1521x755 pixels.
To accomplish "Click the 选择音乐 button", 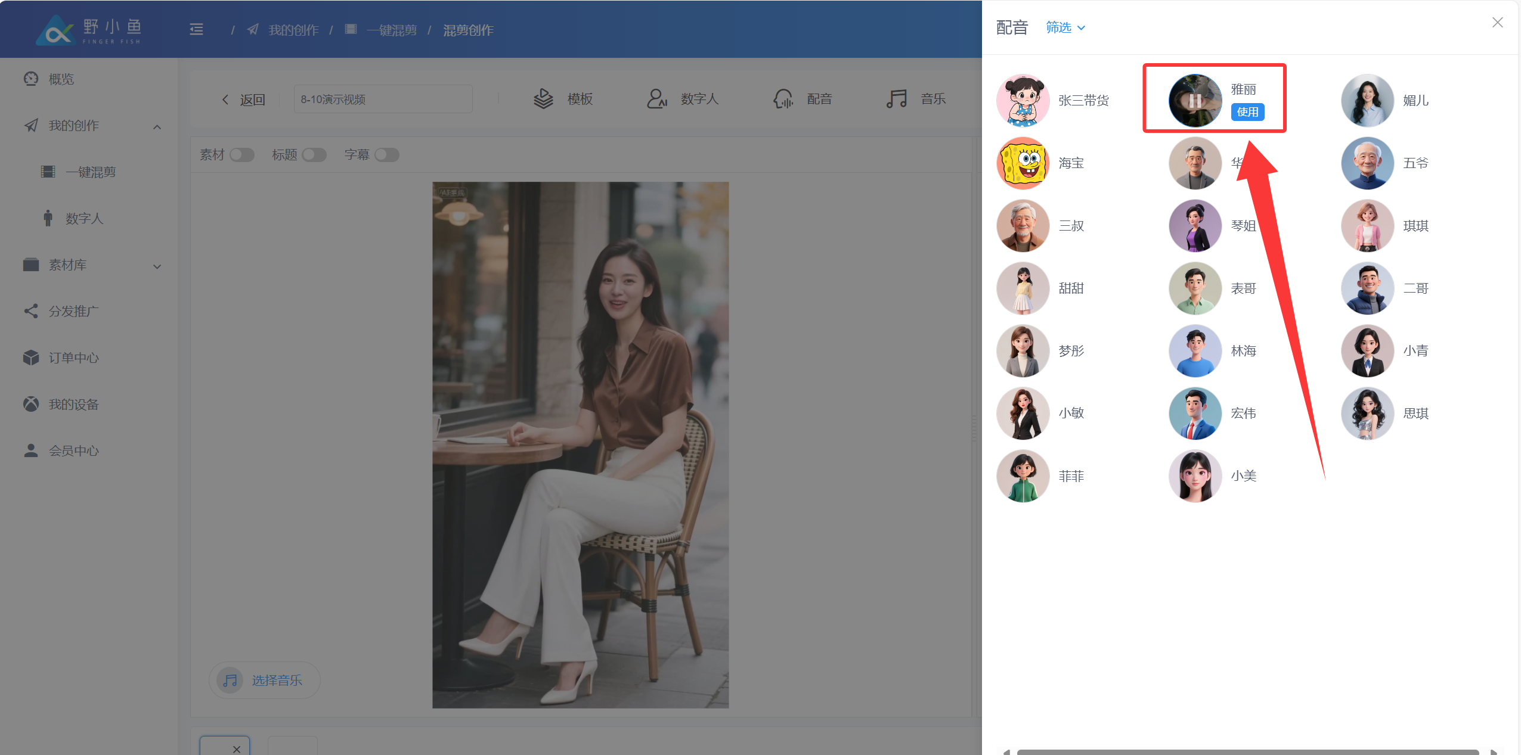I will pos(265,680).
